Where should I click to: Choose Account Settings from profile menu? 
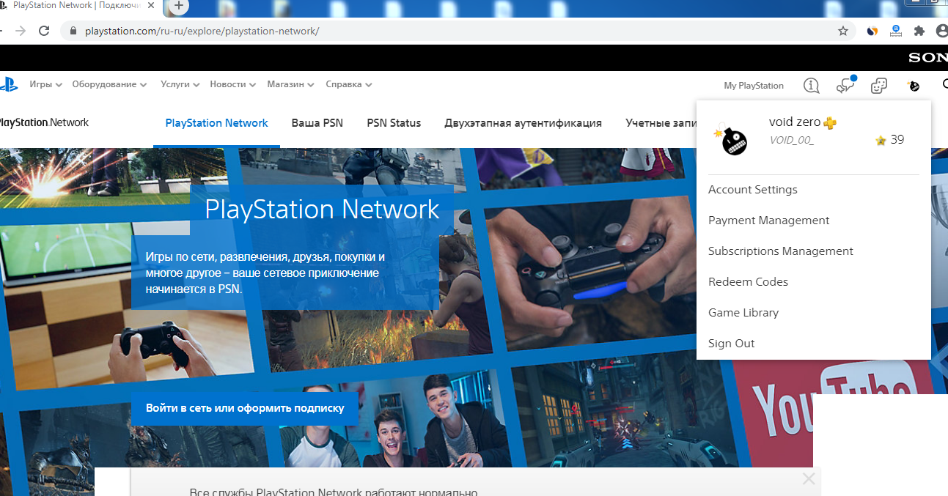[x=752, y=190]
